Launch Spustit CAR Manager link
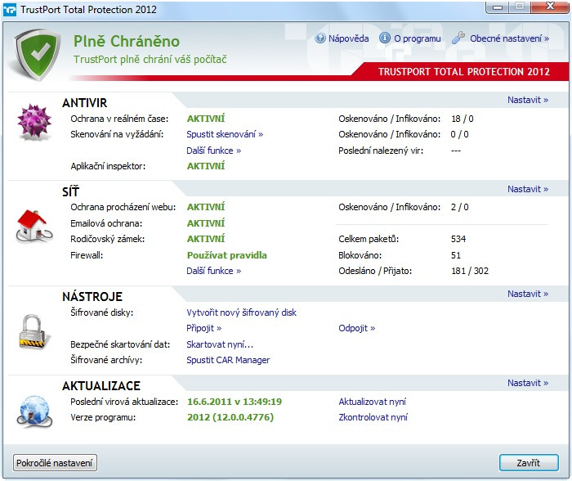This screenshot has width=572, height=481. [228, 360]
